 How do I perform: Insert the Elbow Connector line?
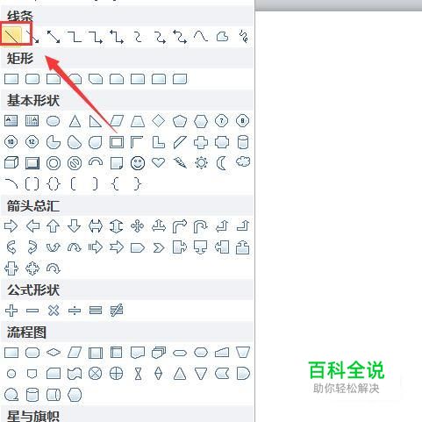[75, 37]
